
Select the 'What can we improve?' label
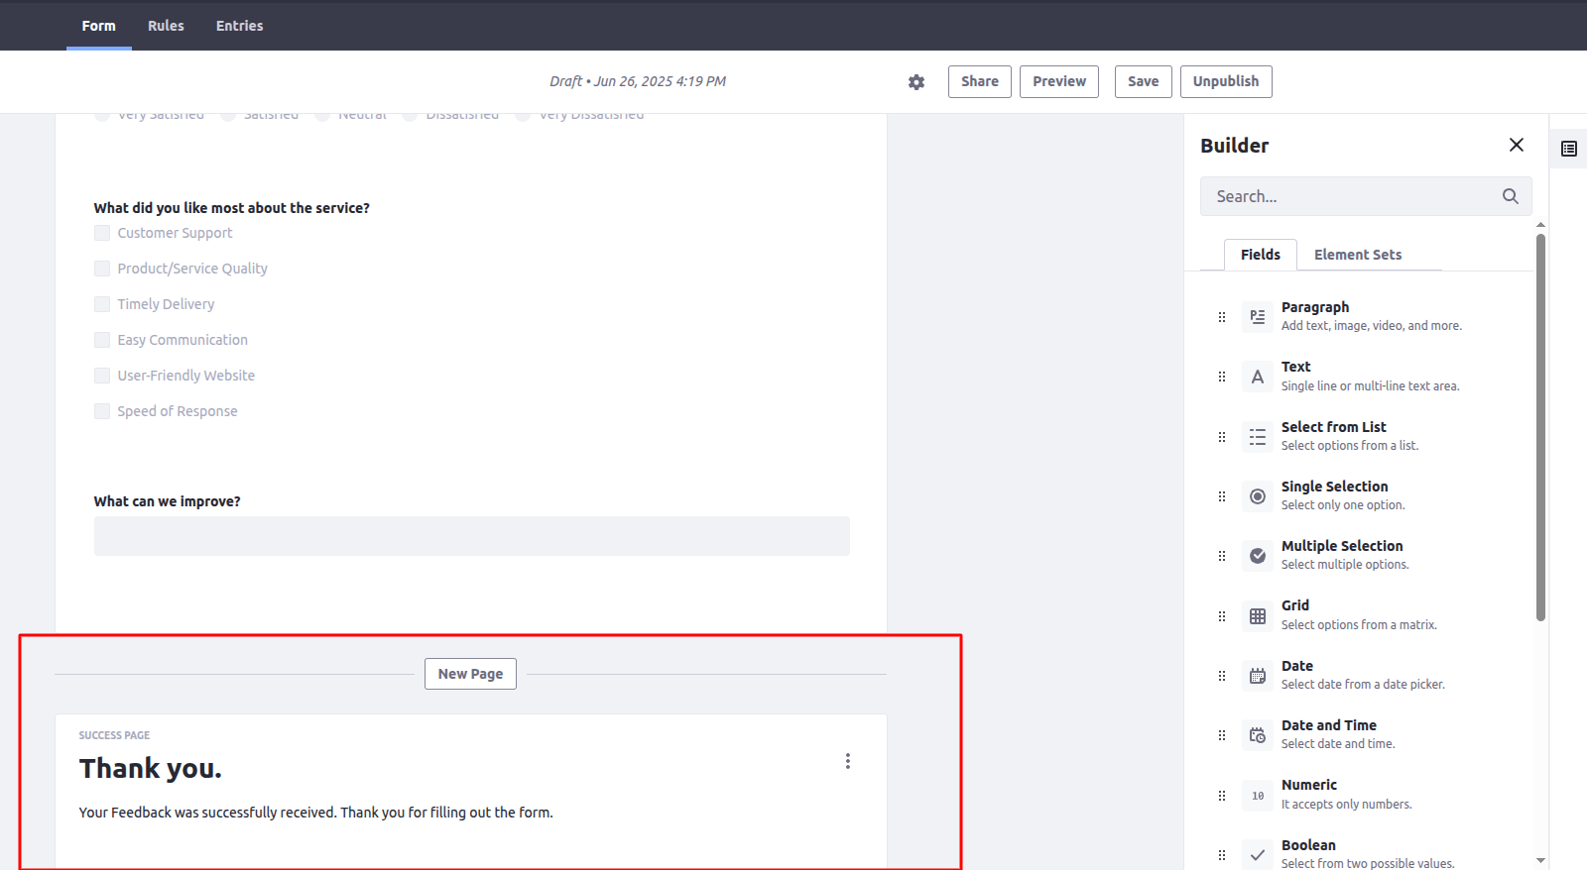coord(168,501)
